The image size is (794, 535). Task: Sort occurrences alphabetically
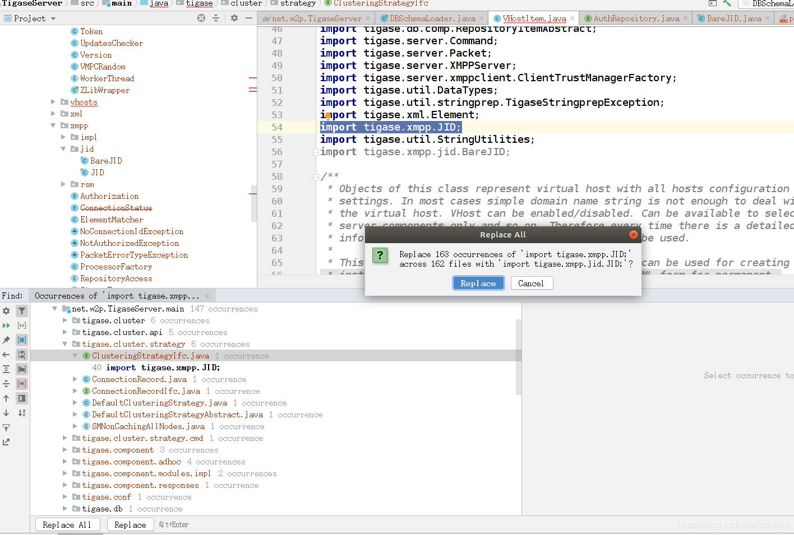point(22,413)
